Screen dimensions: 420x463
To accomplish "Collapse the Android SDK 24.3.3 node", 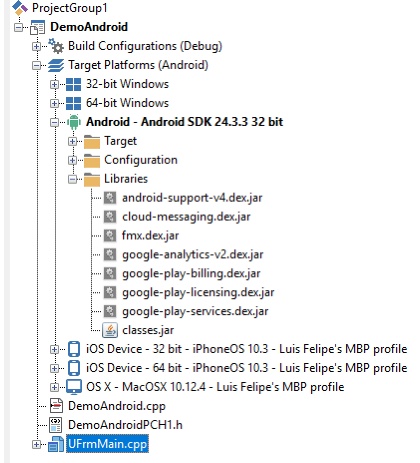I will (54, 122).
